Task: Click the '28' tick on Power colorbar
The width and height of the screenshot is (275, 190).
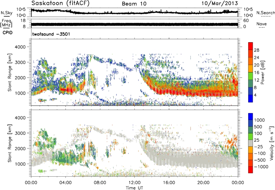Action: tap(256, 50)
